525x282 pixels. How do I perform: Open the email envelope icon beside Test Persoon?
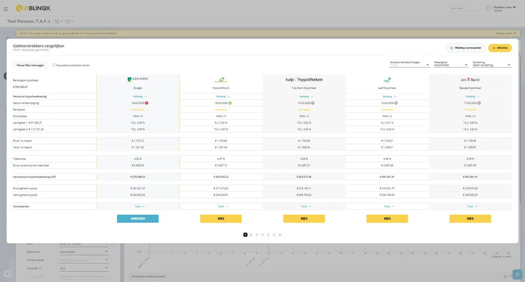click(67, 21)
